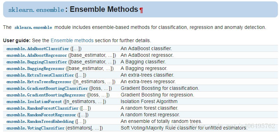
Task: View ensemble.GradientBoostingRegressor reference
Action: click(46, 95)
